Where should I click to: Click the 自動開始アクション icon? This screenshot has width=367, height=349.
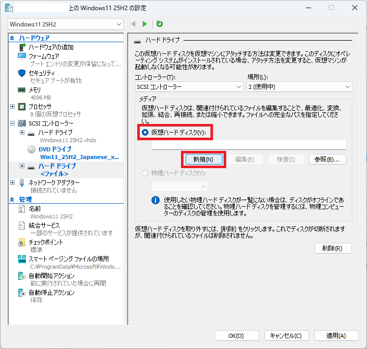tap(22, 276)
